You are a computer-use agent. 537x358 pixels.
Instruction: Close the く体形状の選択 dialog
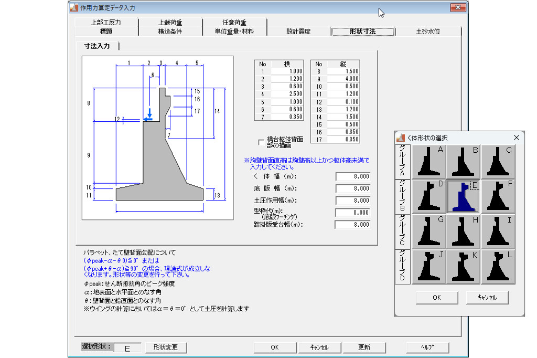(516, 138)
